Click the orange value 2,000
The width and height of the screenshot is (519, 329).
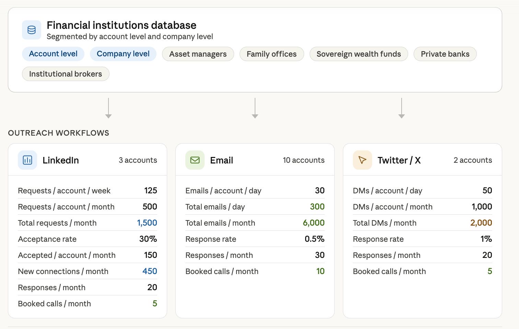[481, 223]
